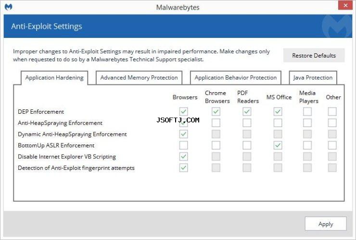Apply the Anti-Exploit settings
The height and width of the screenshot is (240, 356).
click(x=326, y=224)
